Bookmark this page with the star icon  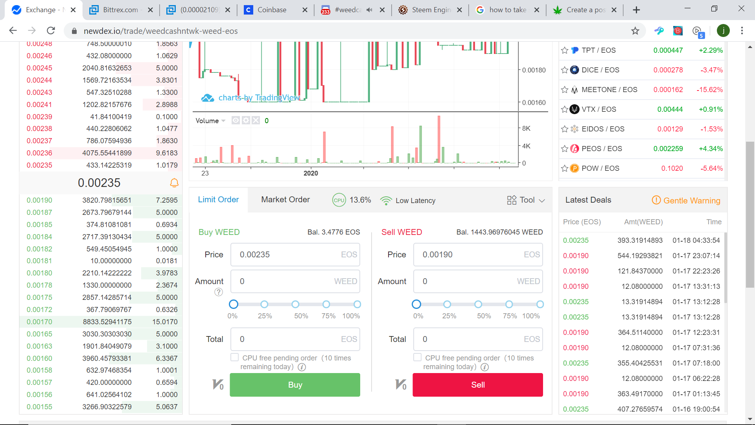(x=635, y=31)
